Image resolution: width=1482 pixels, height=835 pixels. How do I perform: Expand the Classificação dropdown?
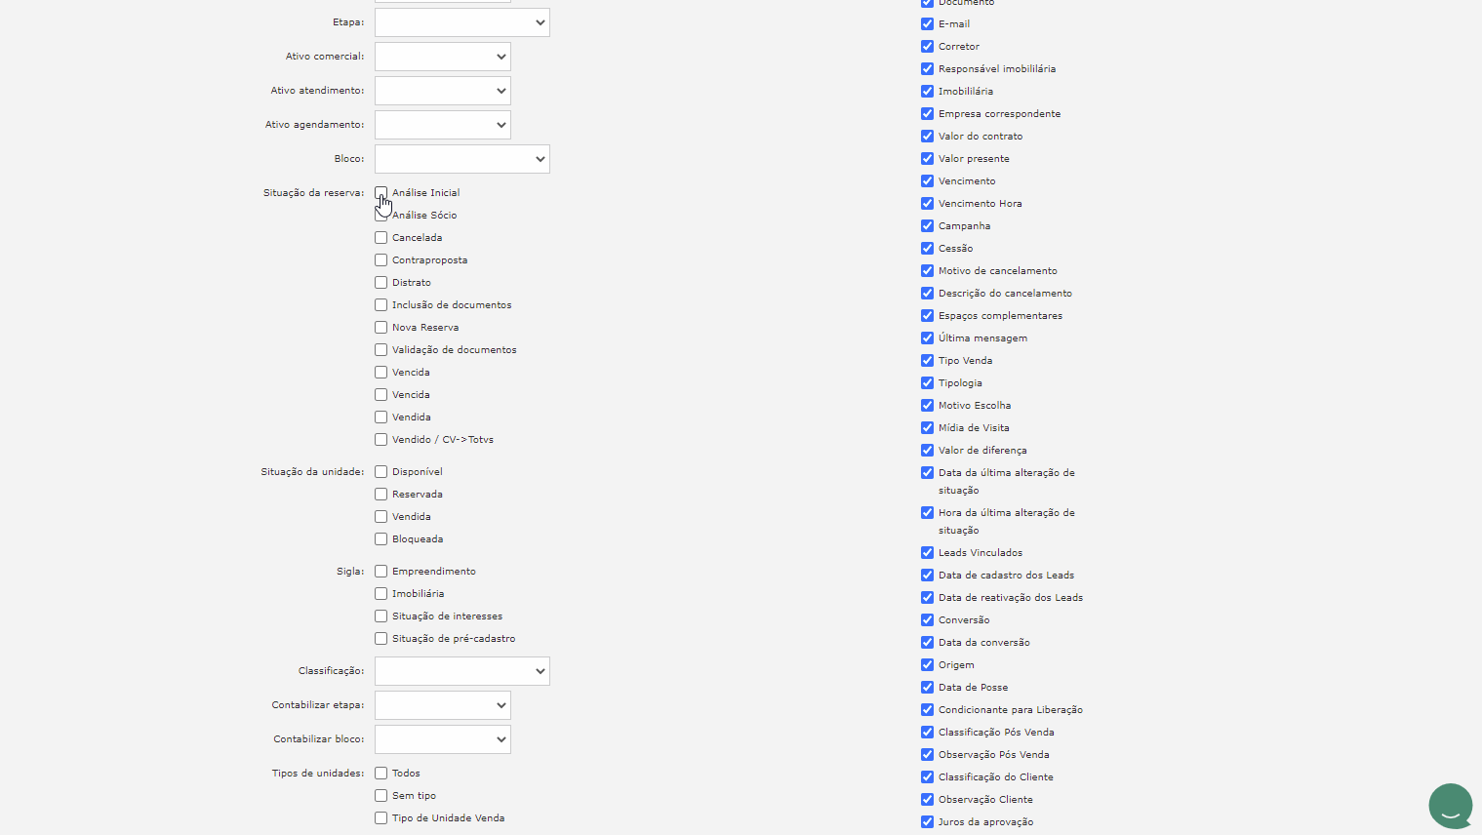point(462,671)
